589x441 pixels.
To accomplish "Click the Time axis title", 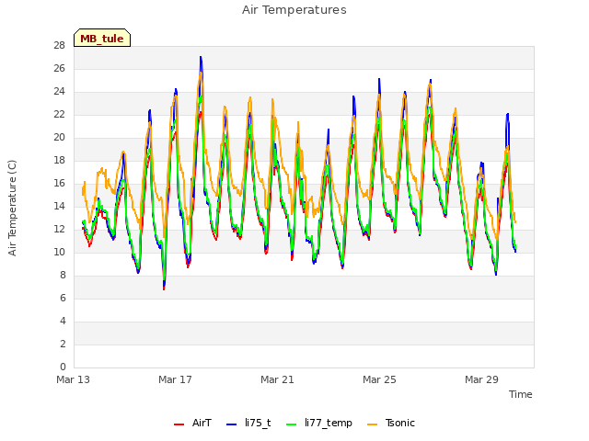I will point(521,394).
